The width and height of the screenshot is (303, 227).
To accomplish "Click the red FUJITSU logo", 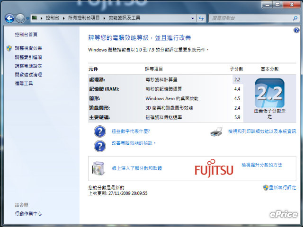I will pyautogui.click(x=214, y=168).
